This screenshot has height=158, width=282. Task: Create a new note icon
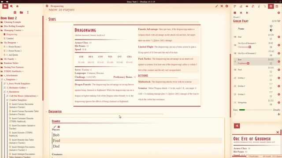click(15, 12)
